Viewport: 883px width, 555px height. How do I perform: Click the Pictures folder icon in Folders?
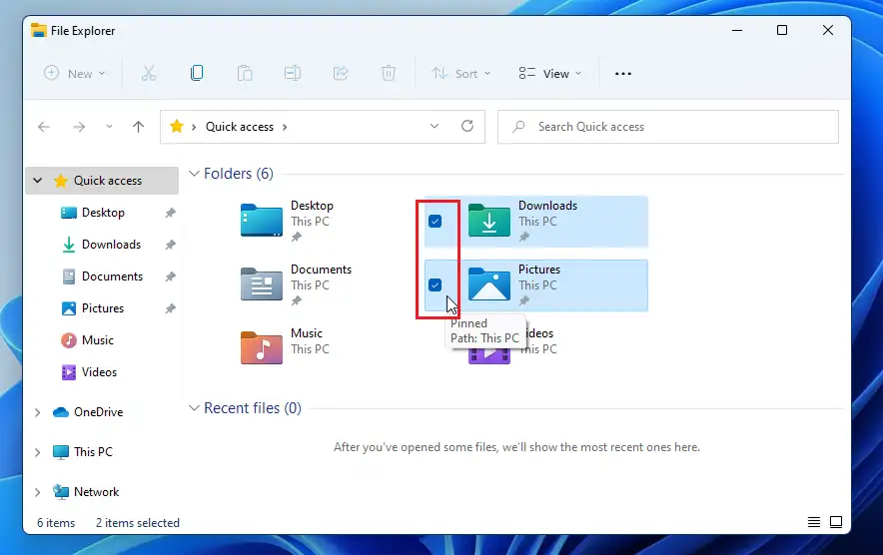[489, 284]
